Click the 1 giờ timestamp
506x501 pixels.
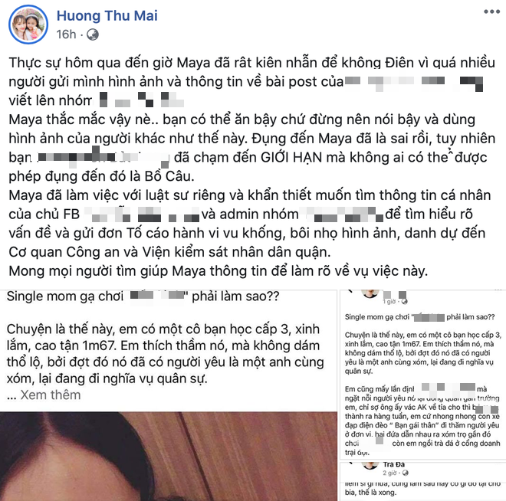point(389,301)
